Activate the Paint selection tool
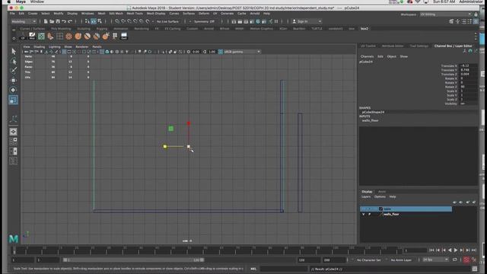487x274 pixels. 14,71
